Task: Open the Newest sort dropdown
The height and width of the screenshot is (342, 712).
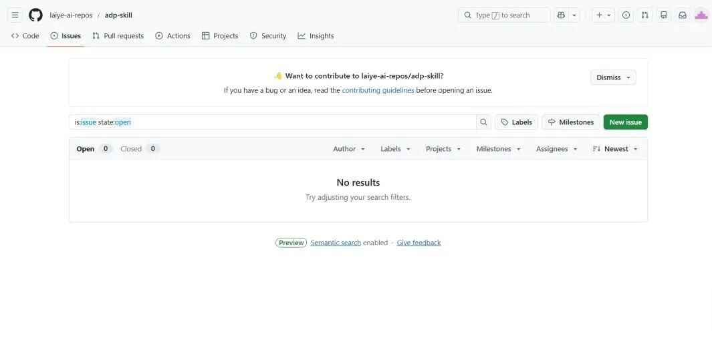Action: [615, 149]
